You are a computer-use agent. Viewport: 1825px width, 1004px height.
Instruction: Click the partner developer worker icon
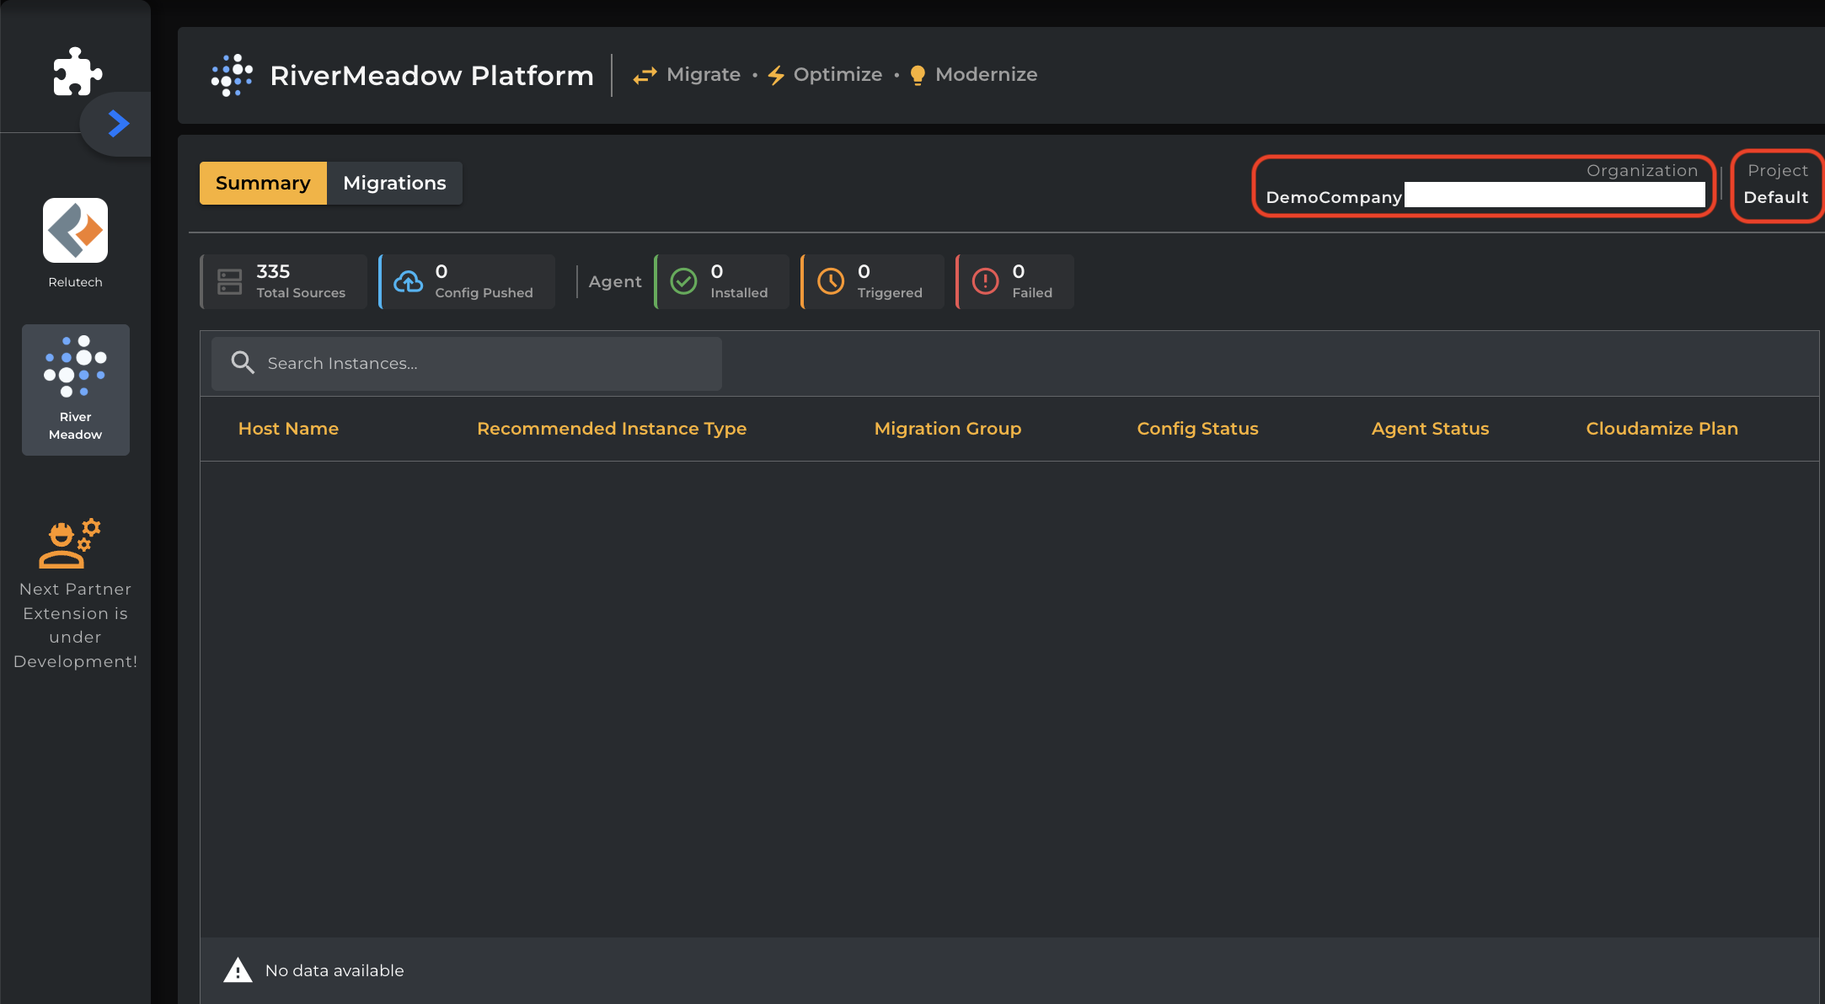[69, 543]
